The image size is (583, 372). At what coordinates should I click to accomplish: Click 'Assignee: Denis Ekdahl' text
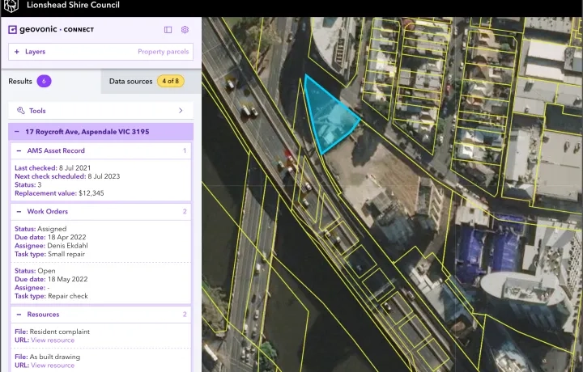[x=51, y=246]
